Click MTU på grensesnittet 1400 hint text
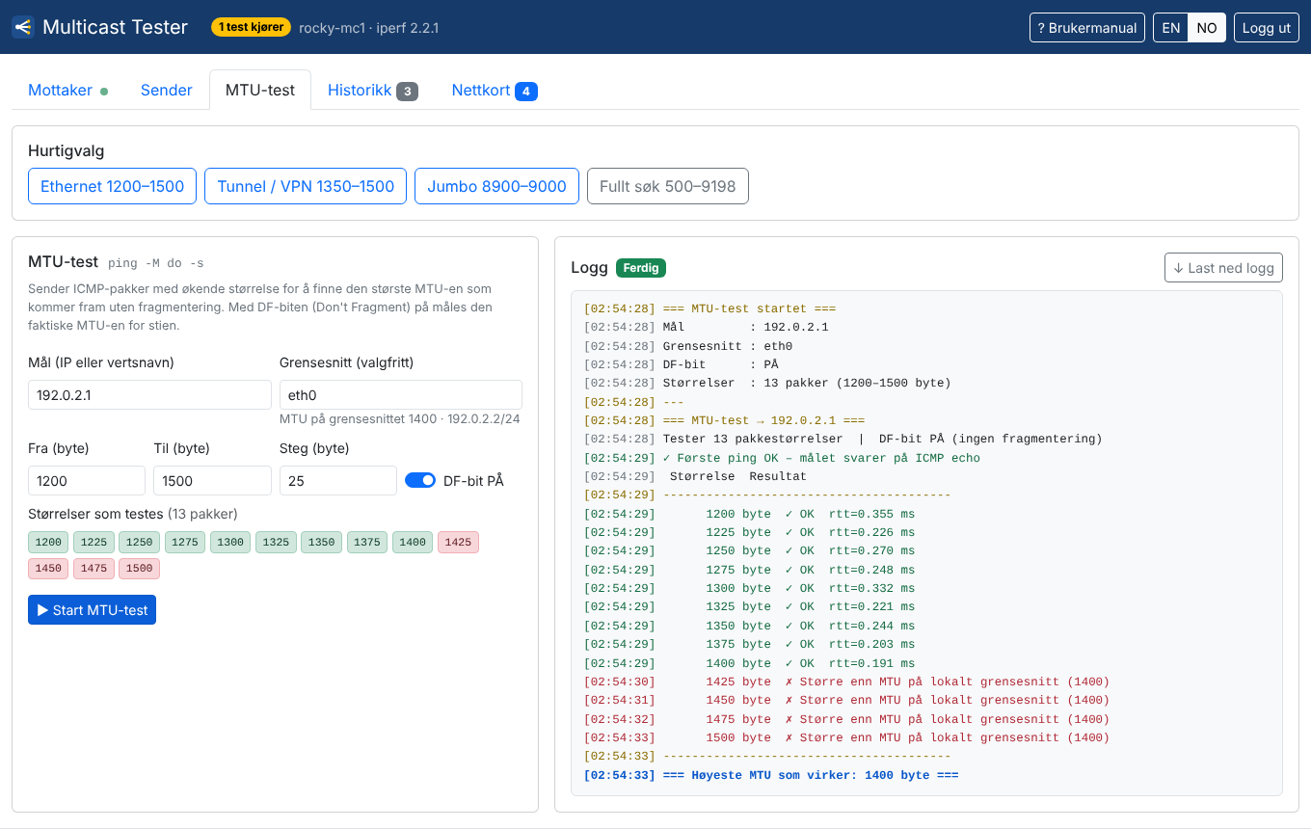This screenshot has height=829, width=1311. 400,419
